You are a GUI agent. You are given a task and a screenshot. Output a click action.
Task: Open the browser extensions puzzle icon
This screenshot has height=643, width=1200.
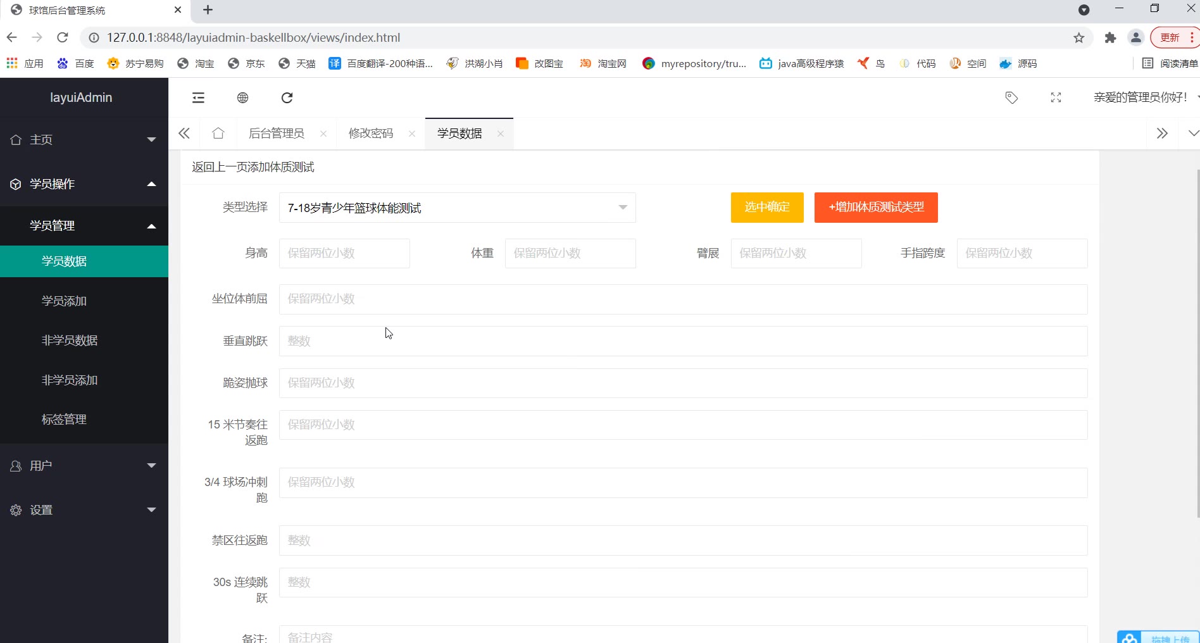(x=1110, y=38)
